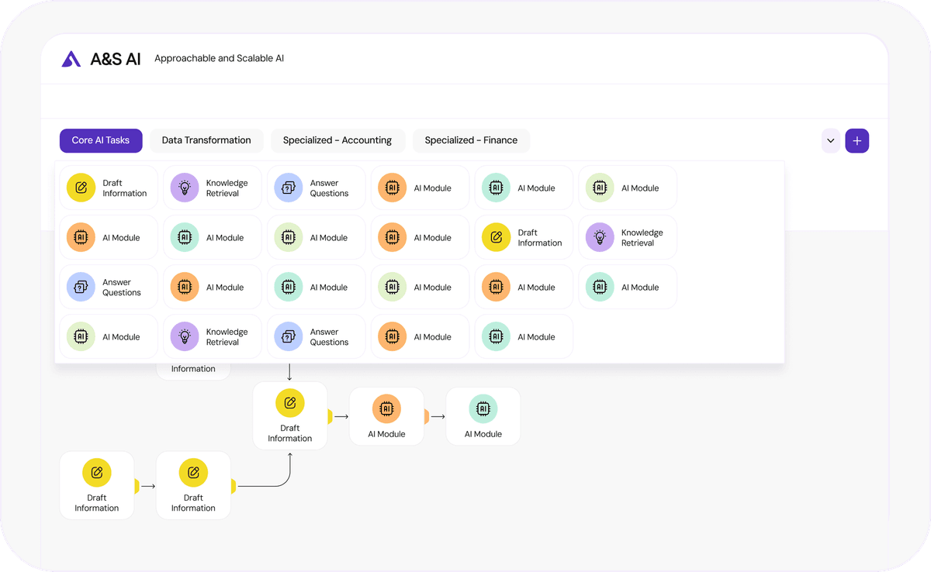
Task: Choose the orange AI Module icon in third row
Action: pyautogui.click(x=184, y=286)
